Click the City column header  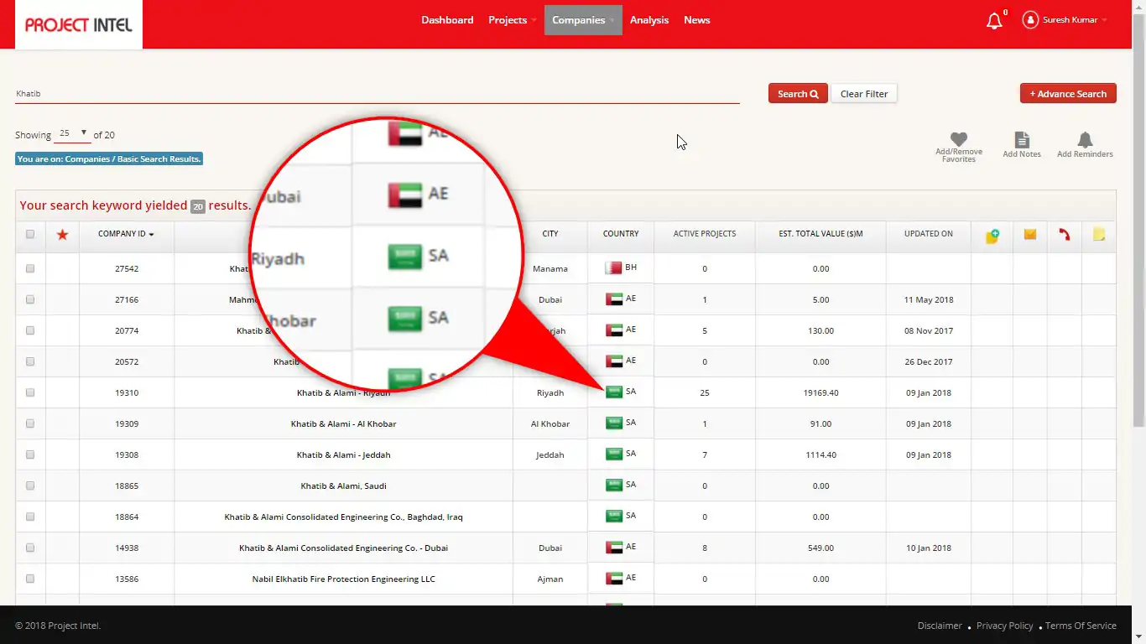tap(550, 234)
